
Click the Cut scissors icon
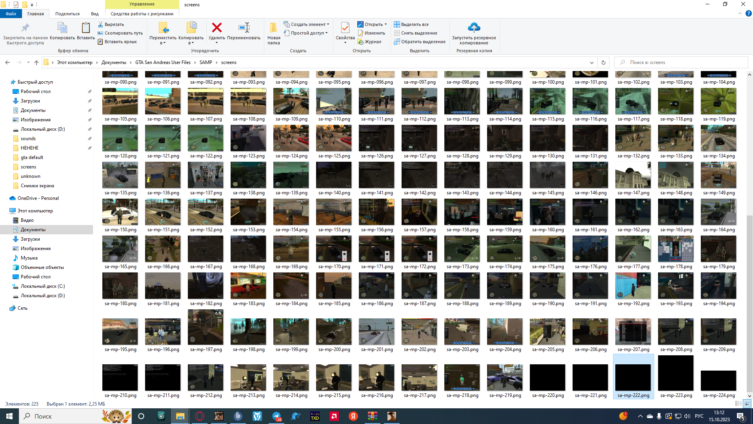100,24
